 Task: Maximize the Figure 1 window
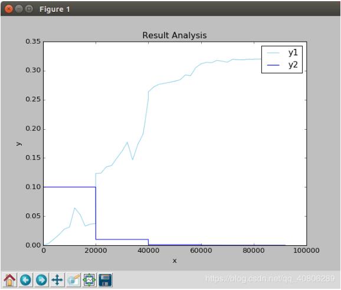pyautogui.click(x=29, y=9)
